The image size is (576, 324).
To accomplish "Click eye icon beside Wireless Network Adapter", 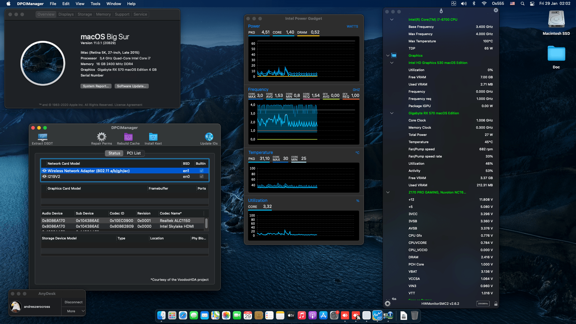I will click(x=44, y=171).
